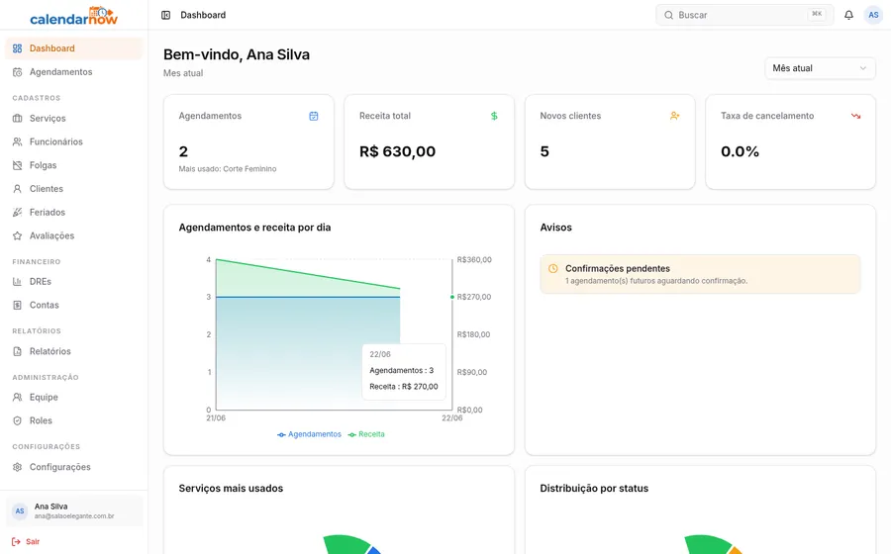Click the calendar icon on Agendamentos card
Screen dimensions: 891x554
click(314, 116)
